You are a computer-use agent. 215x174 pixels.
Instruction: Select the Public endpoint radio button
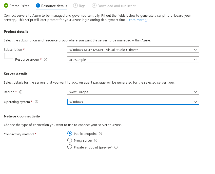(x=70, y=133)
